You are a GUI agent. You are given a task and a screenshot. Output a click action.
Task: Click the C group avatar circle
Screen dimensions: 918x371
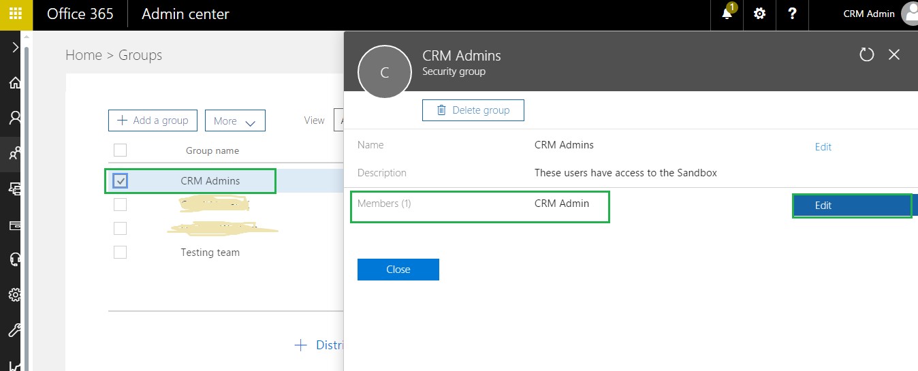pos(385,73)
